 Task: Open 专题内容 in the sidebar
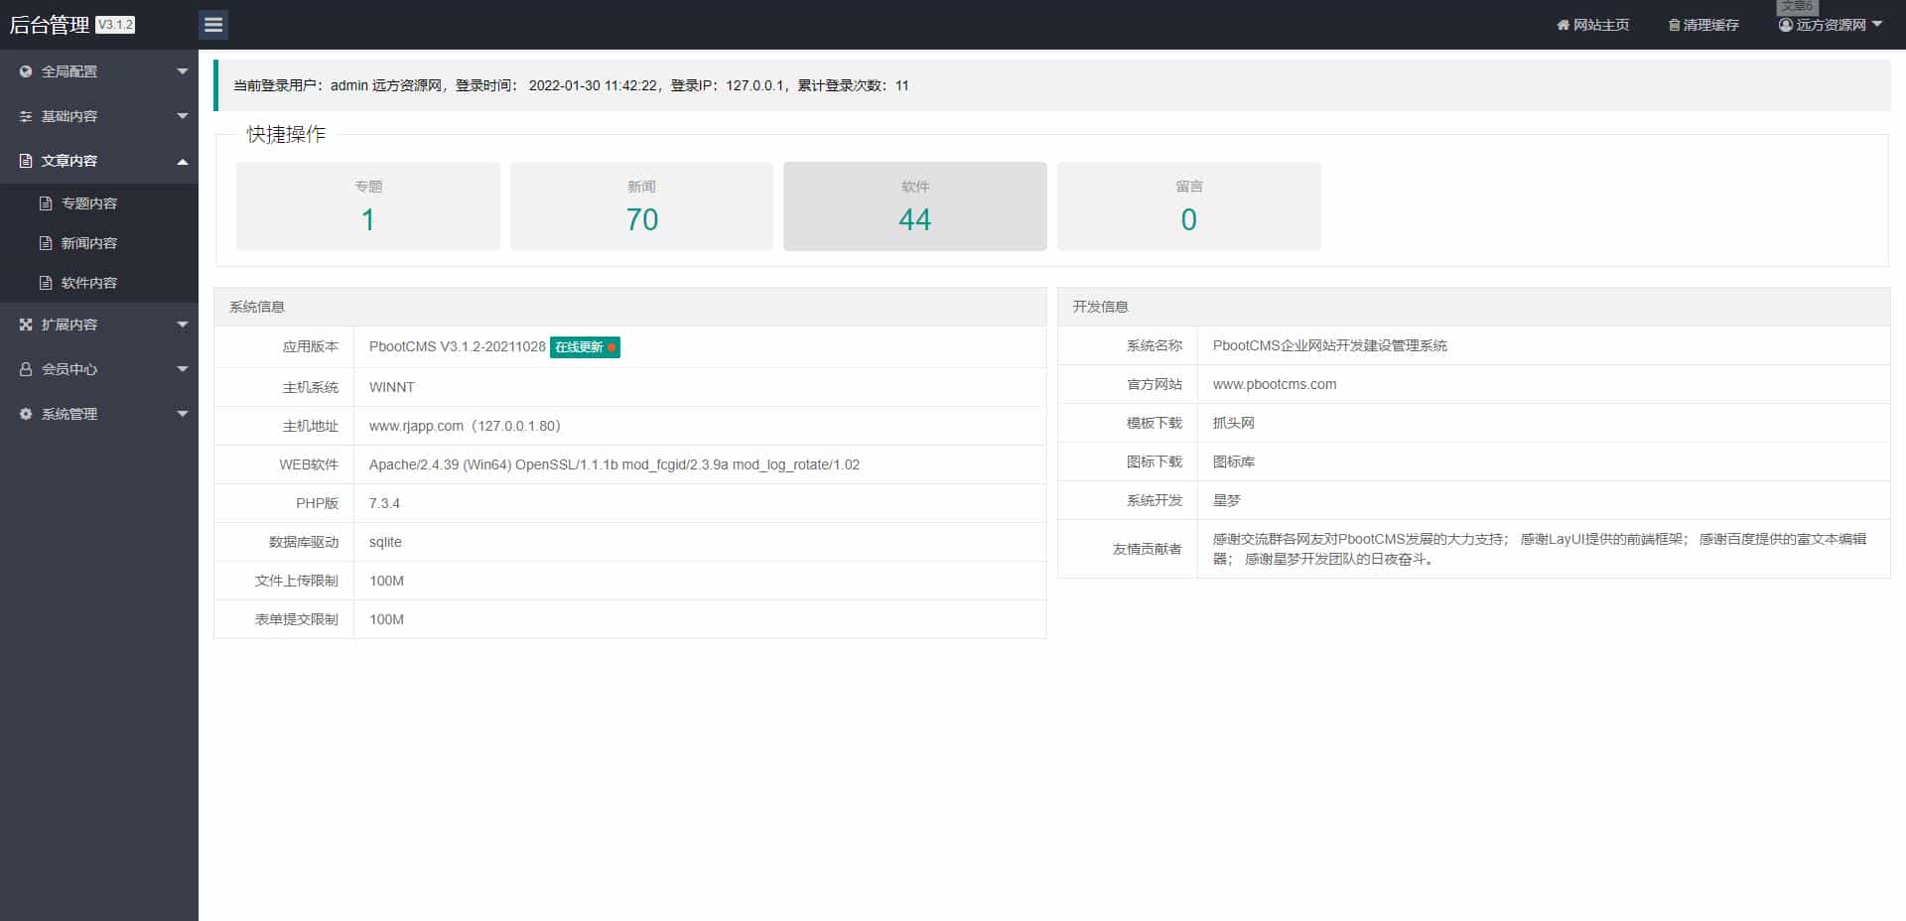(x=88, y=203)
